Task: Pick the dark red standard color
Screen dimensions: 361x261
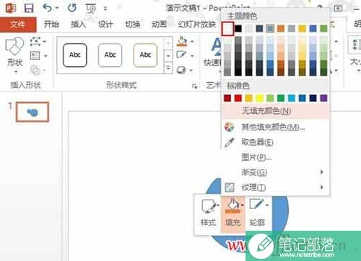Action: (x=227, y=98)
